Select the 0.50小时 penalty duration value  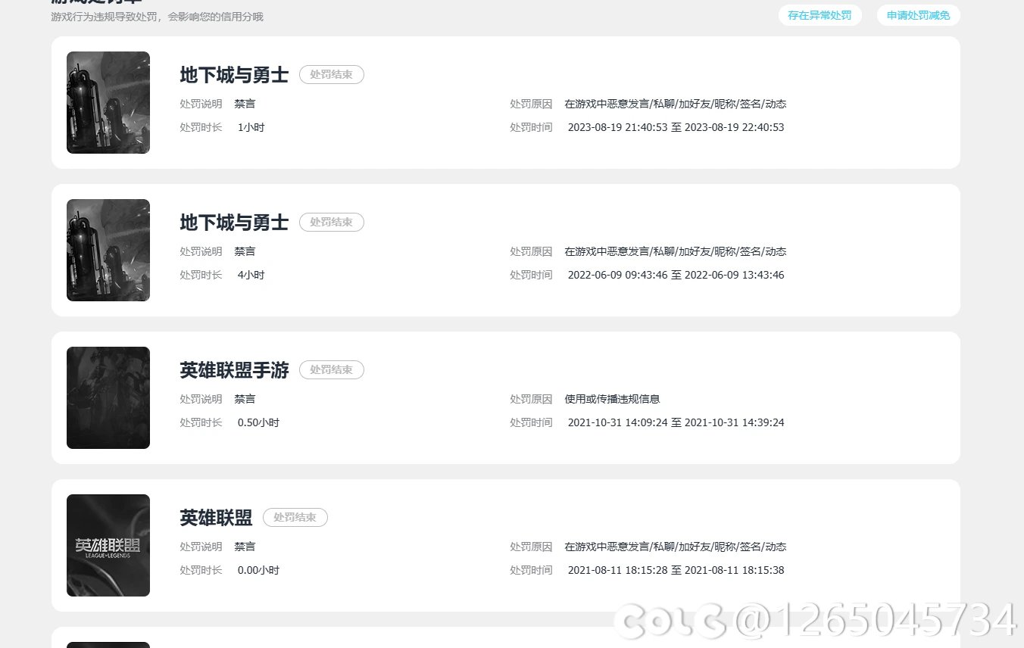258,422
